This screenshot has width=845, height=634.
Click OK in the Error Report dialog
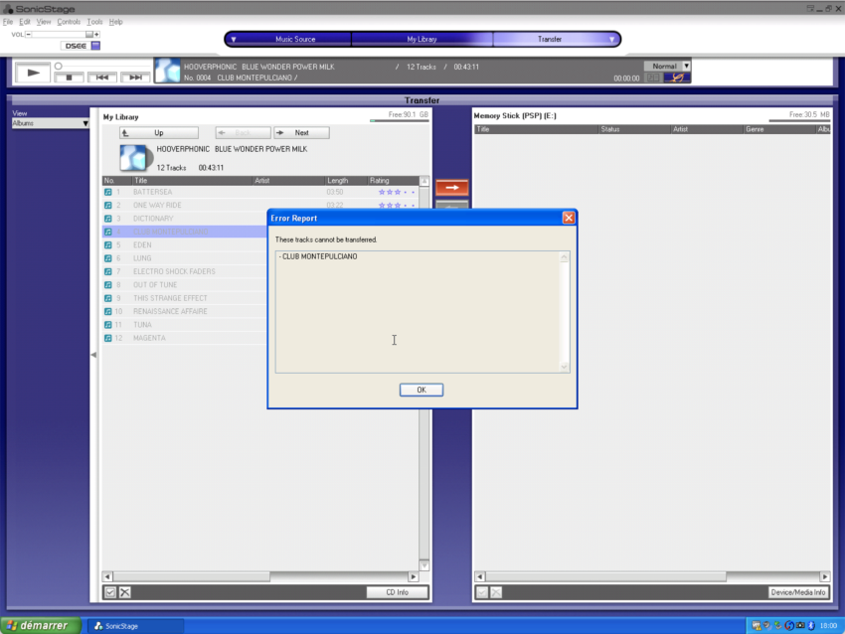[422, 390]
